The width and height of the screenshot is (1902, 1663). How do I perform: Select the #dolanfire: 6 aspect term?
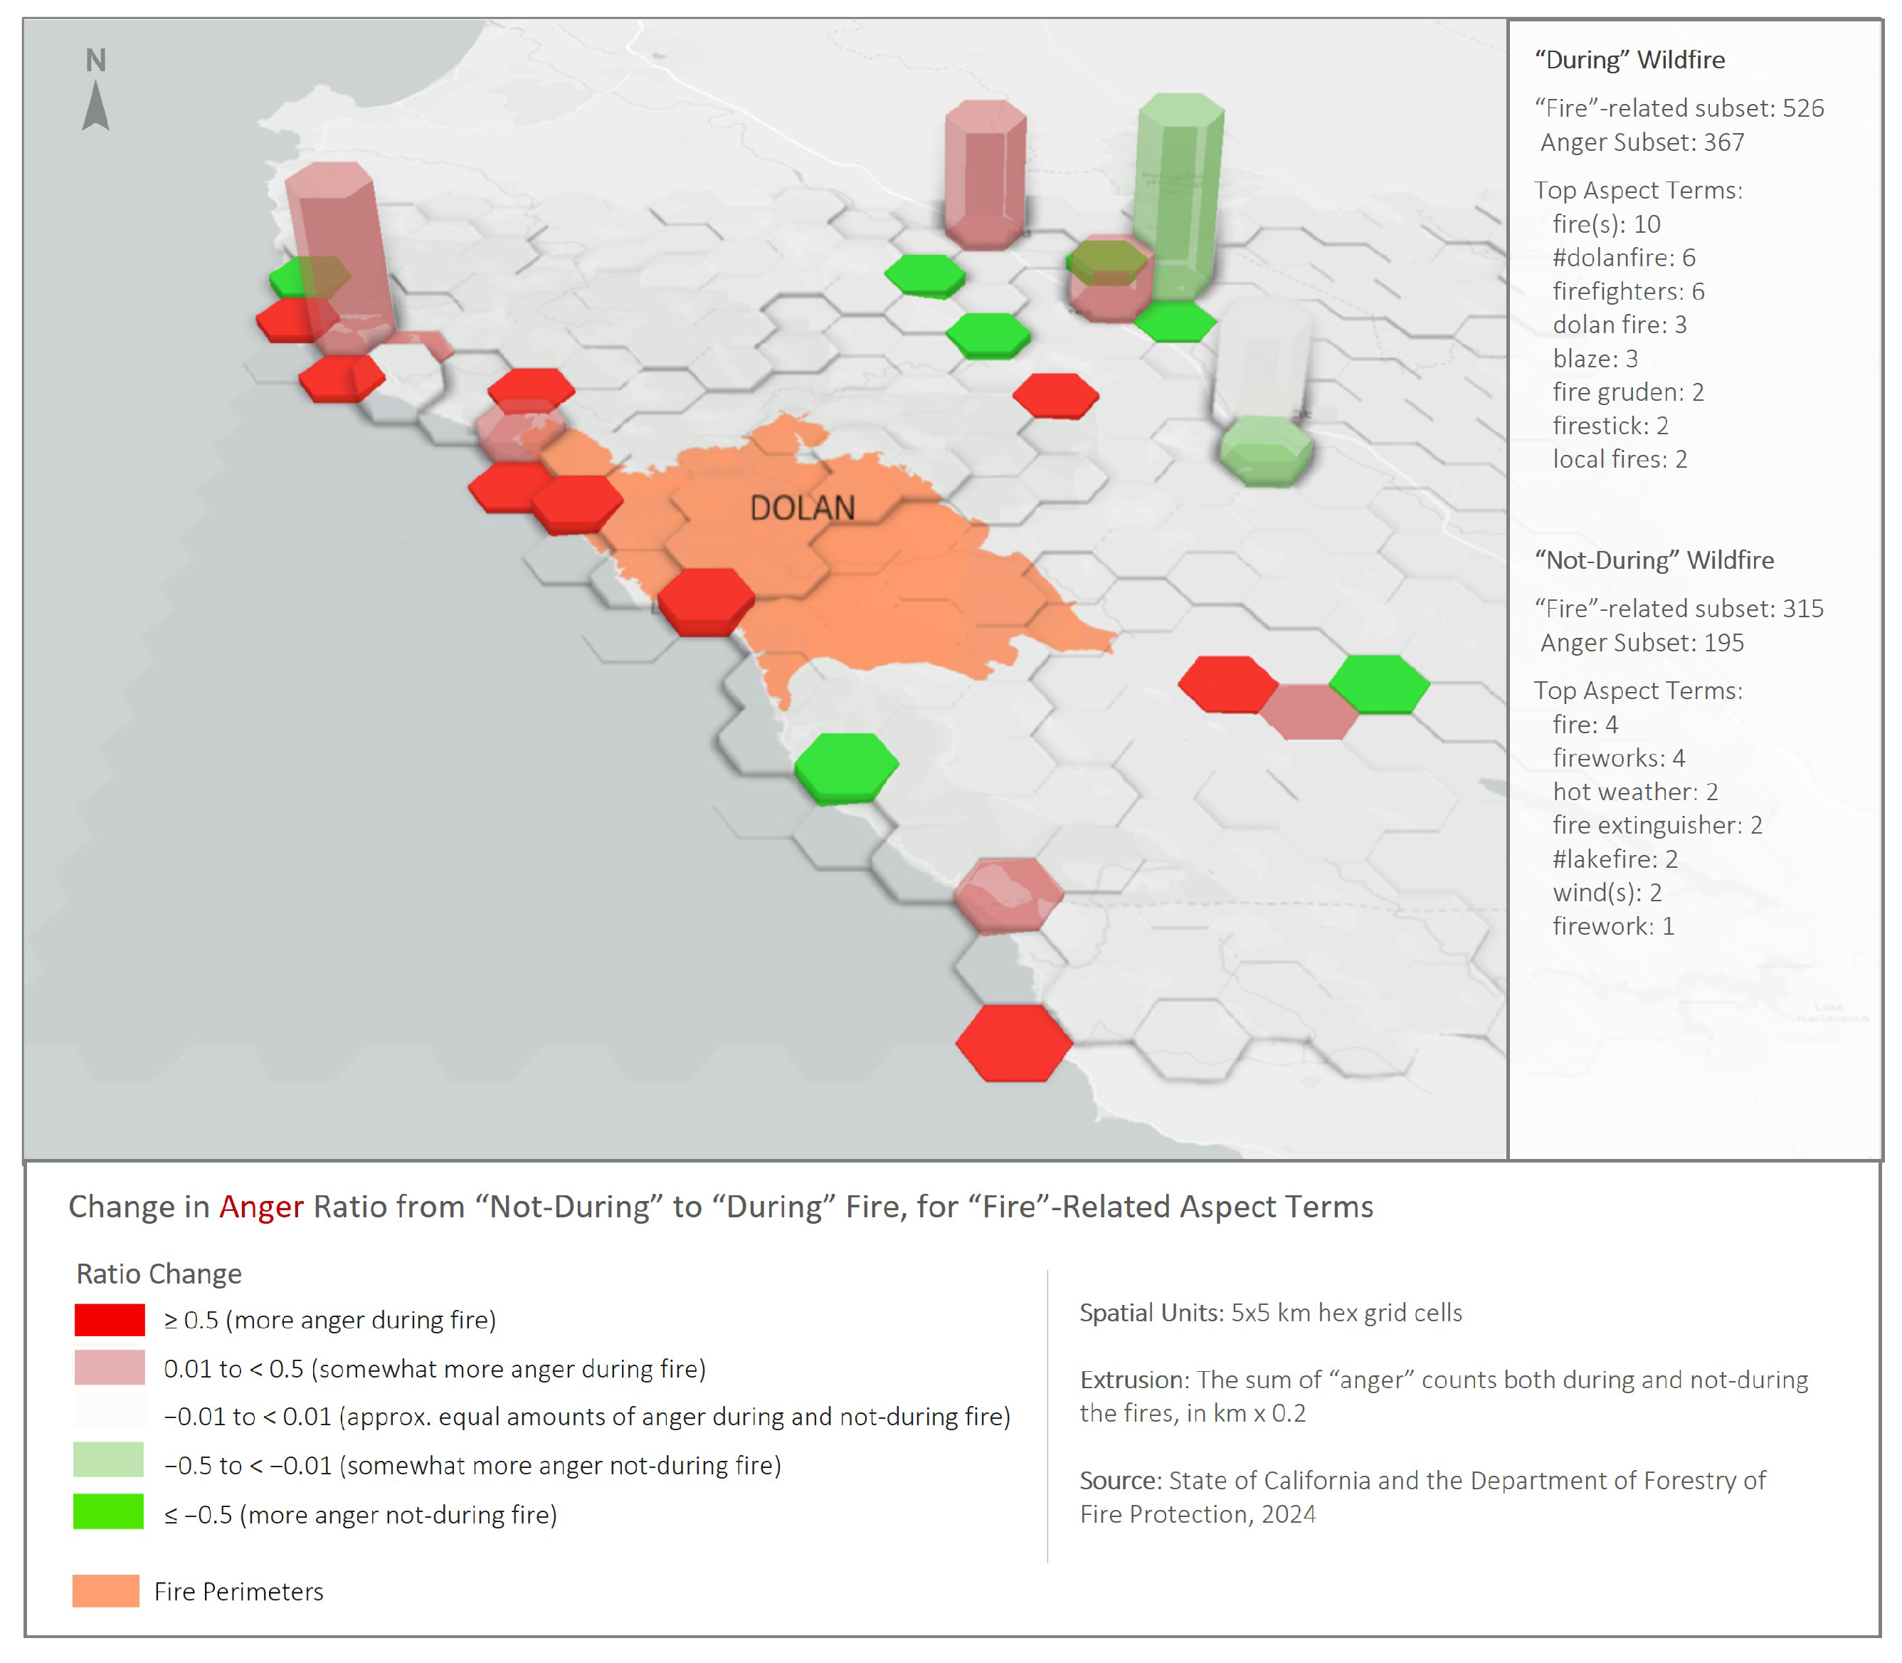tap(1623, 258)
